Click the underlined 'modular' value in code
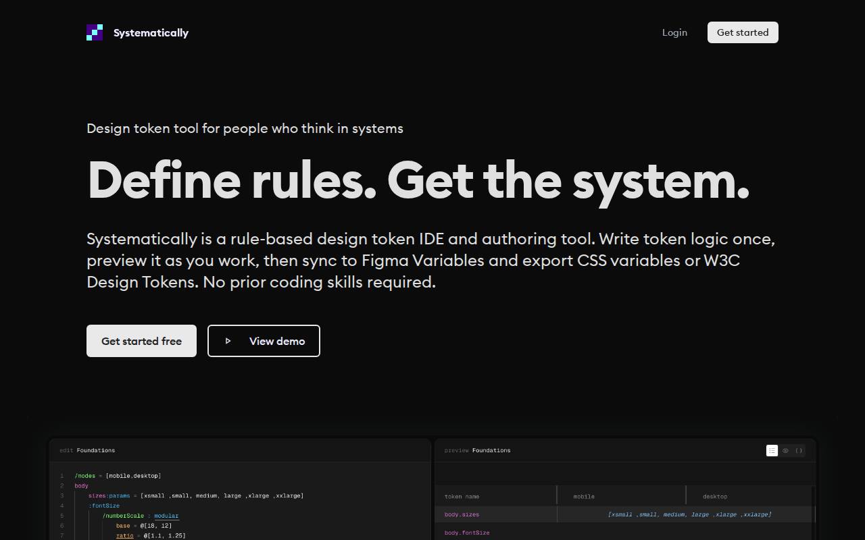This screenshot has width=865, height=540. (166, 516)
